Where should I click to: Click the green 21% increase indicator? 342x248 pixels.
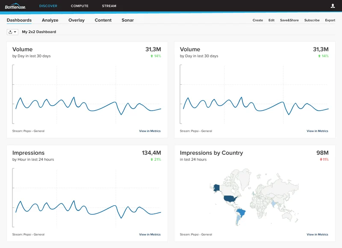156,159
